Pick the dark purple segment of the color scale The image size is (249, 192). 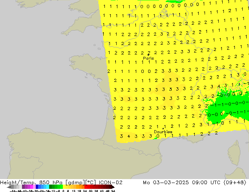point(23,187)
